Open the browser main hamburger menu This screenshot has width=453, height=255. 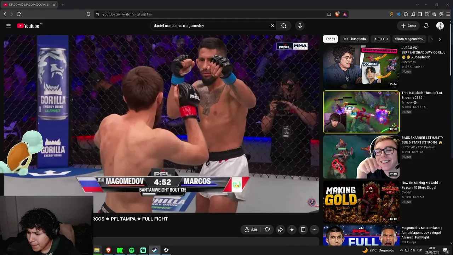click(x=448, y=14)
